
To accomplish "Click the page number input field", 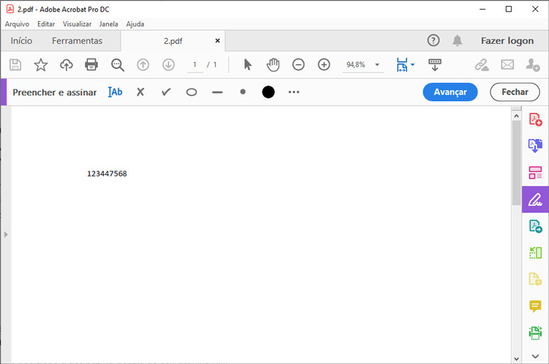I will click(195, 64).
